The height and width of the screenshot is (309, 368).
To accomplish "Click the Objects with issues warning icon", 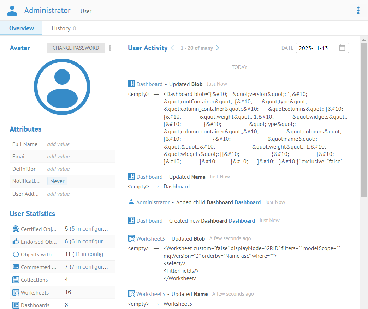I will click(x=16, y=254).
